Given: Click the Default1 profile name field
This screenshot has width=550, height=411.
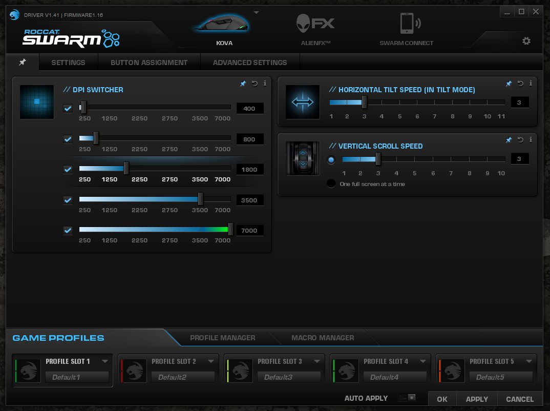Looking at the screenshot, I should coord(77,377).
